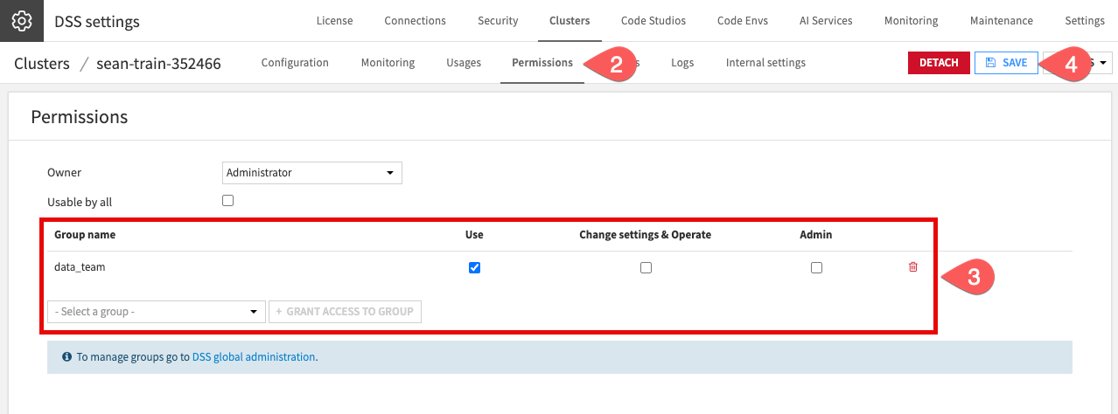The height and width of the screenshot is (414, 1118).
Task: Delete the data_team group with trash icon
Action: pos(913,267)
